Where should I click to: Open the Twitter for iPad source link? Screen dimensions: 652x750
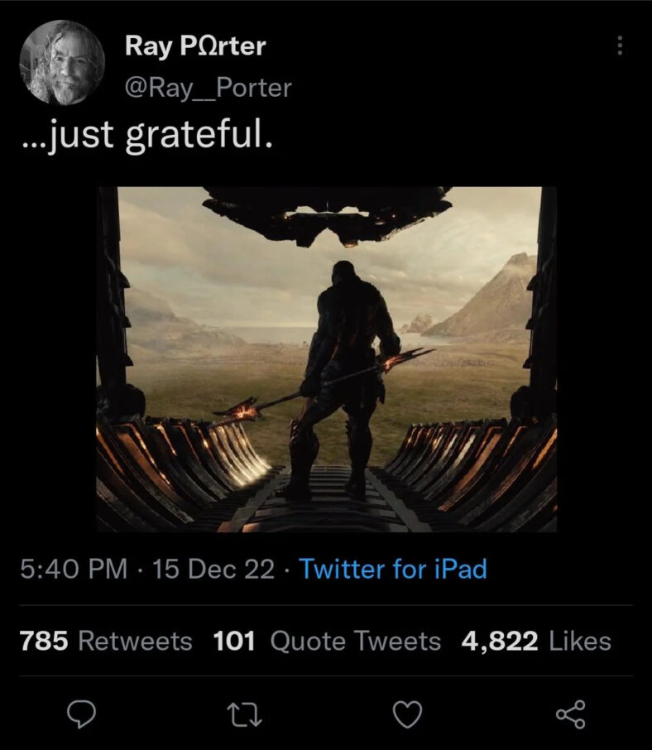(393, 570)
